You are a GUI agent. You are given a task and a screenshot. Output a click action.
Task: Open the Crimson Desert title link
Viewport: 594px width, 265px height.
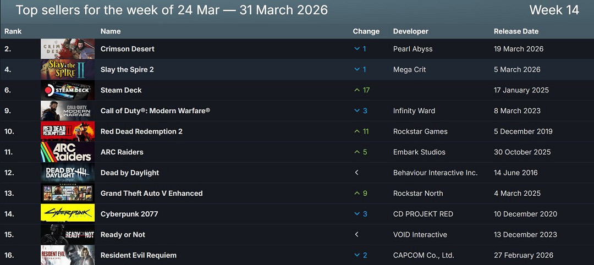[127, 49]
